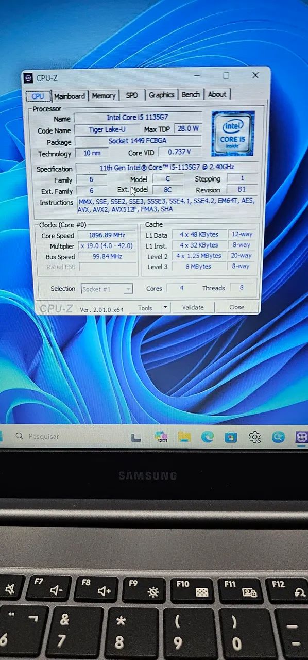
Task: Show the About tab
Action: point(217,94)
